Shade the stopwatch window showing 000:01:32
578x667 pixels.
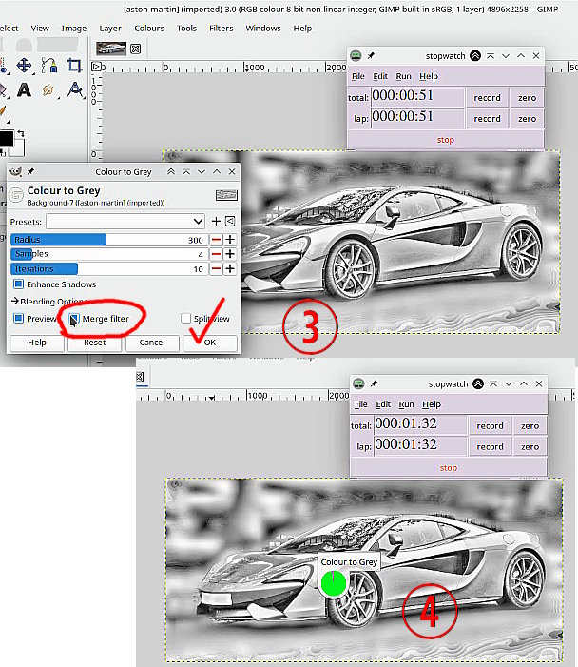click(478, 383)
